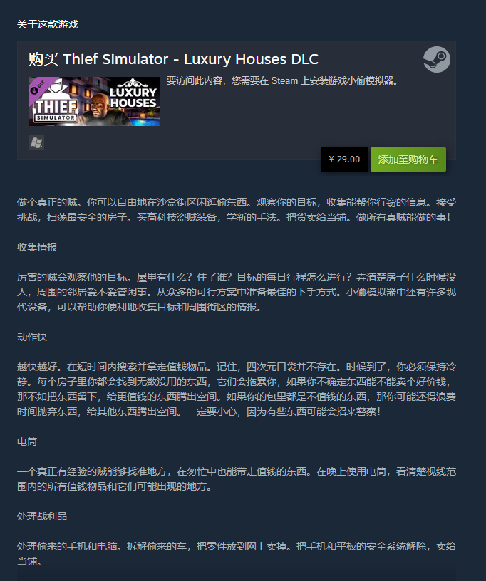The width and height of the screenshot is (486, 581).
Task: Click the 电筒 subheading
Action: (27, 441)
